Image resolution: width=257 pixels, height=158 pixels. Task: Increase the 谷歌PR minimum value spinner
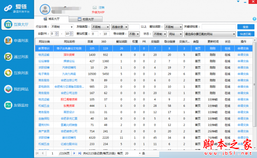point(57,33)
